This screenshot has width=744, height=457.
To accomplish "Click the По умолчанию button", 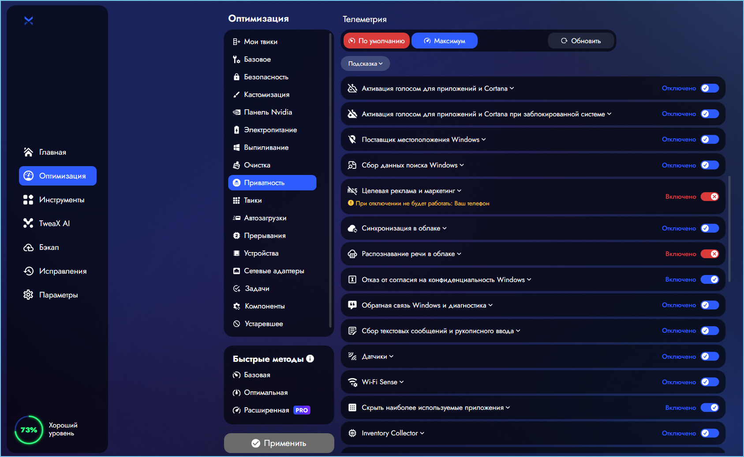I will [x=377, y=41].
